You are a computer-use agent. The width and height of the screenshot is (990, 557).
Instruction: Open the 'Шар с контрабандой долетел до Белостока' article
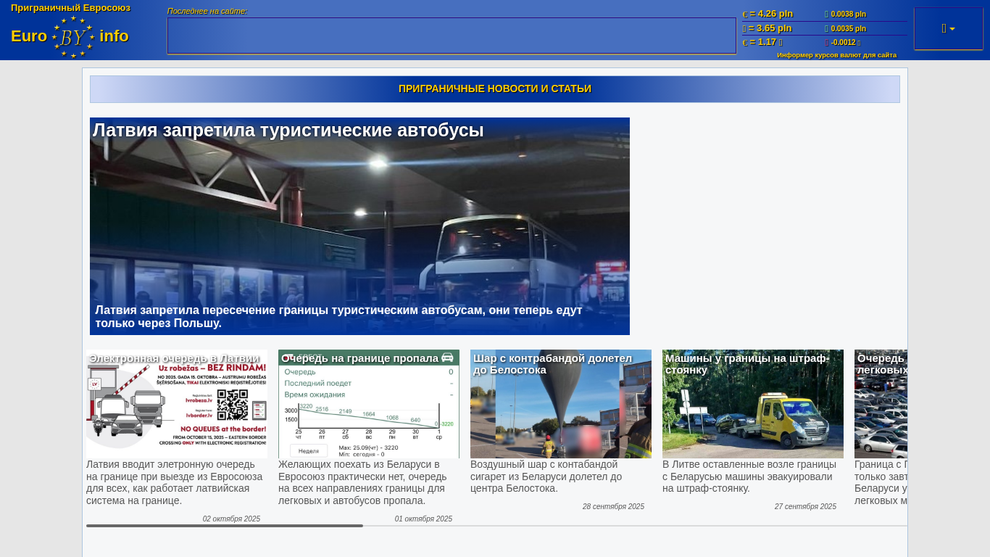pyautogui.click(x=560, y=404)
